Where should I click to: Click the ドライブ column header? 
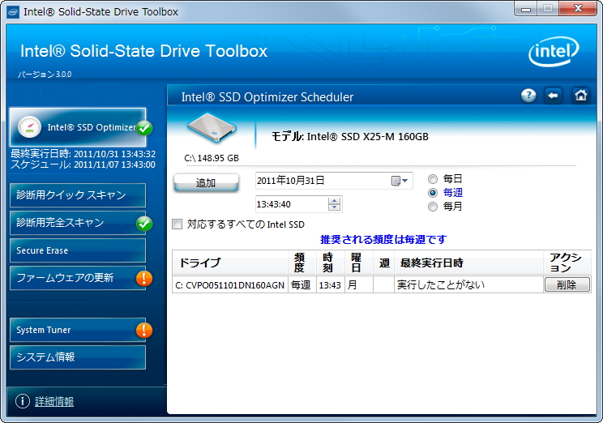230,263
